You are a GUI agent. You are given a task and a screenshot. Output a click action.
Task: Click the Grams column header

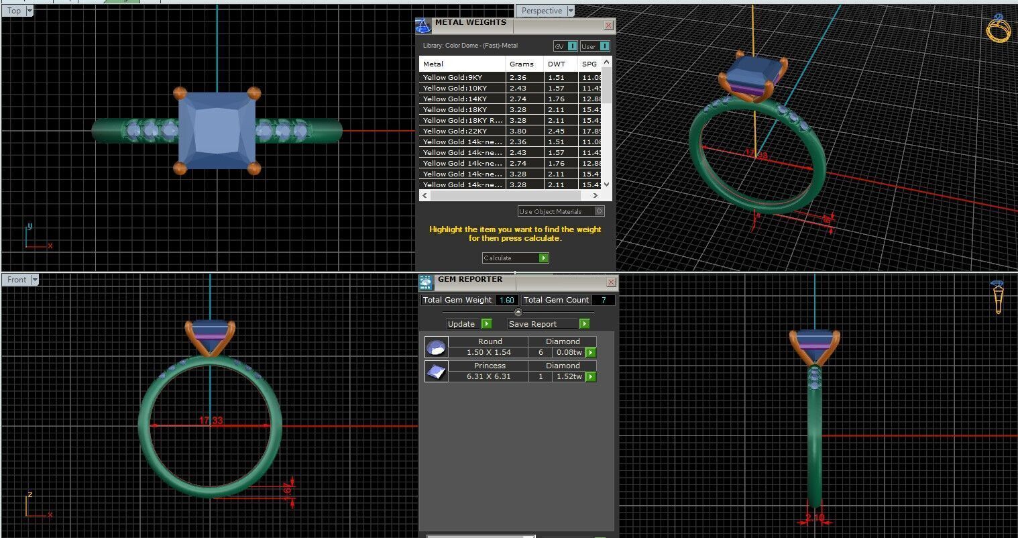[525, 64]
